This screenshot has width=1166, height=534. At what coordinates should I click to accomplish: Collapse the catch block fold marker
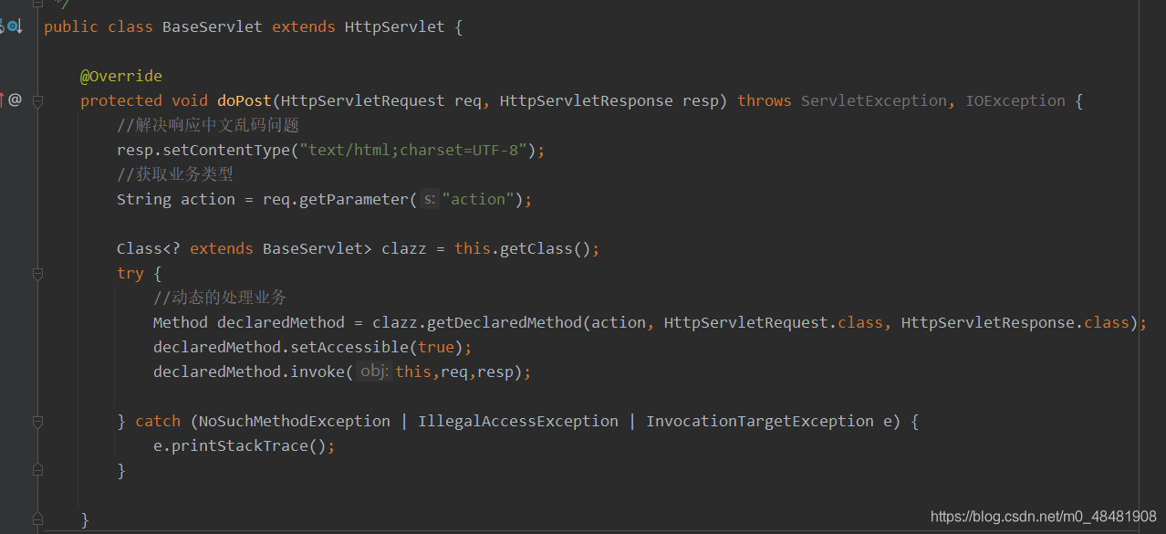point(38,421)
